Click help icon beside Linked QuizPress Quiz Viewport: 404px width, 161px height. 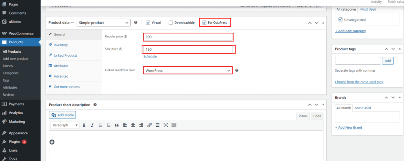point(237,70)
